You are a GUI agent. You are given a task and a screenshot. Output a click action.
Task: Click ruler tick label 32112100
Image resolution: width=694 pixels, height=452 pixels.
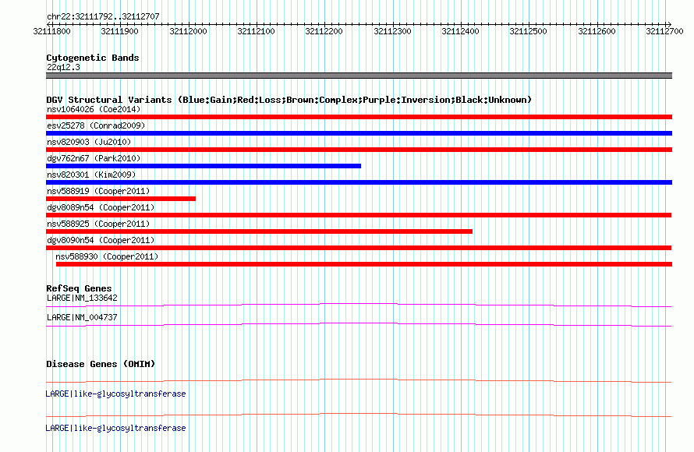[x=256, y=31]
